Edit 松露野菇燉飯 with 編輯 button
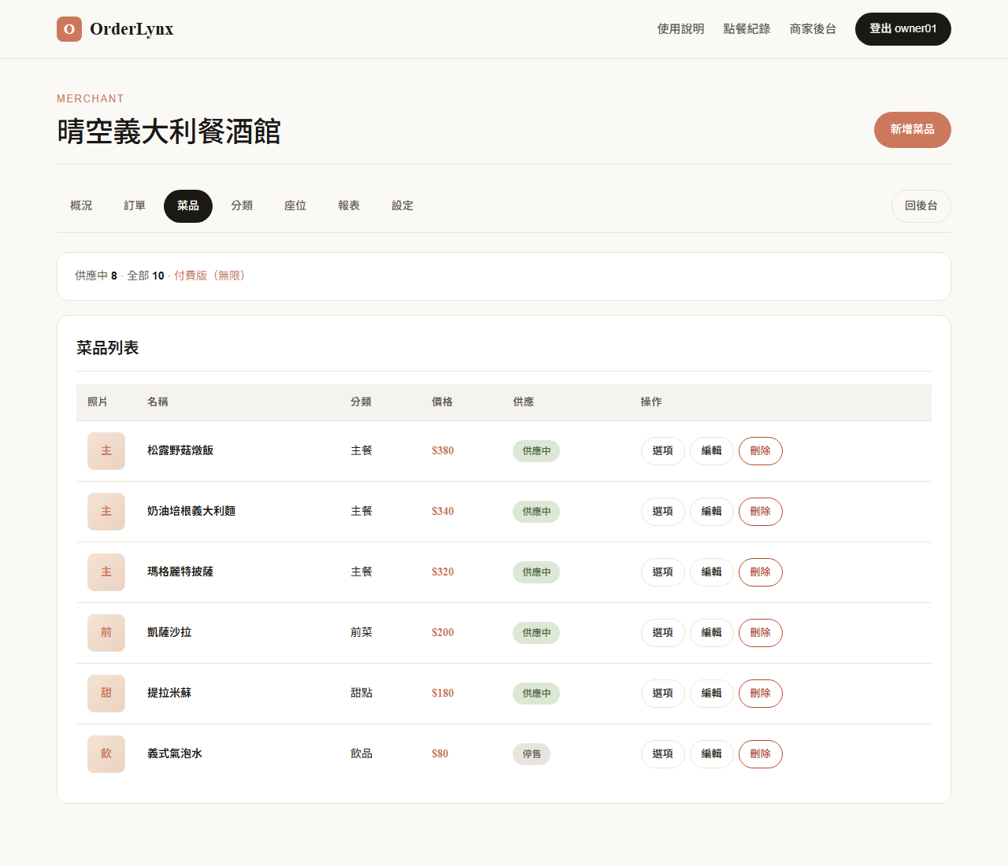Viewport: 1008px width, 866px height. click(712, 451)
